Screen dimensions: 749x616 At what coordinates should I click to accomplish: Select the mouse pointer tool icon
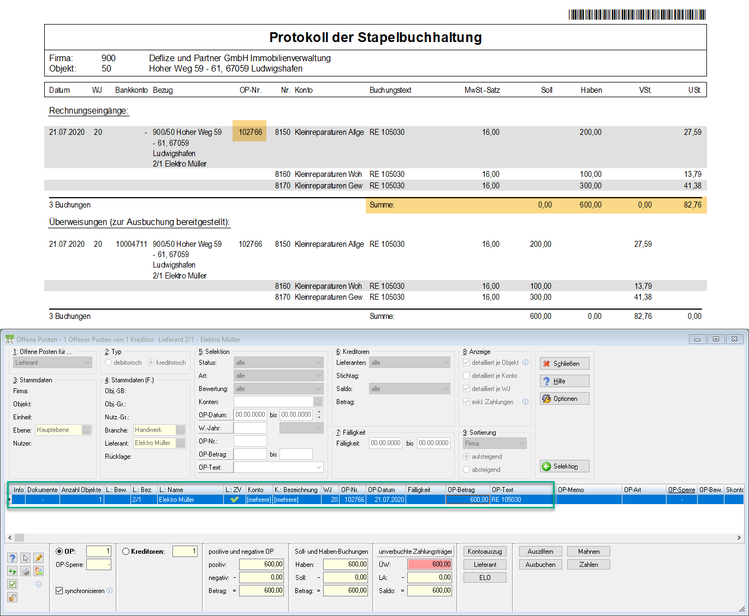pos(26,558)
